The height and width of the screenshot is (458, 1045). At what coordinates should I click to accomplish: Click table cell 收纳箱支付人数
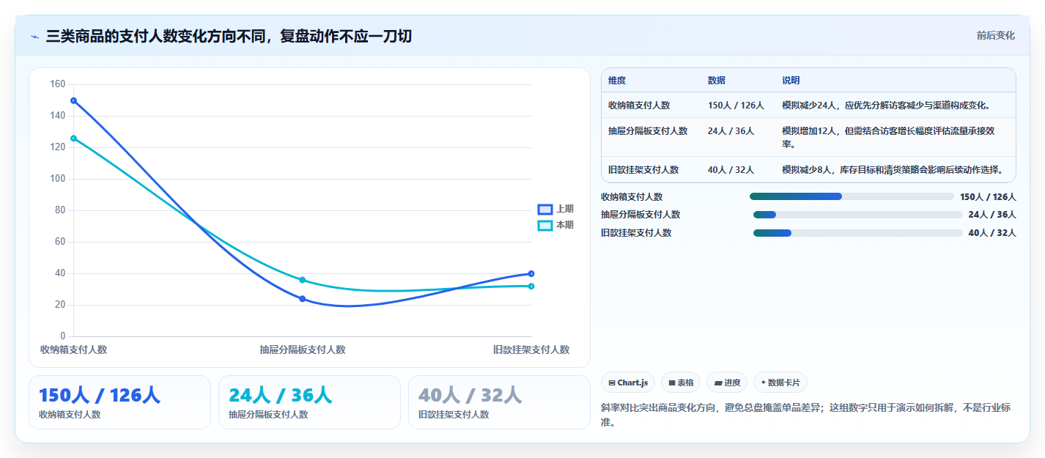click(639, 106)
